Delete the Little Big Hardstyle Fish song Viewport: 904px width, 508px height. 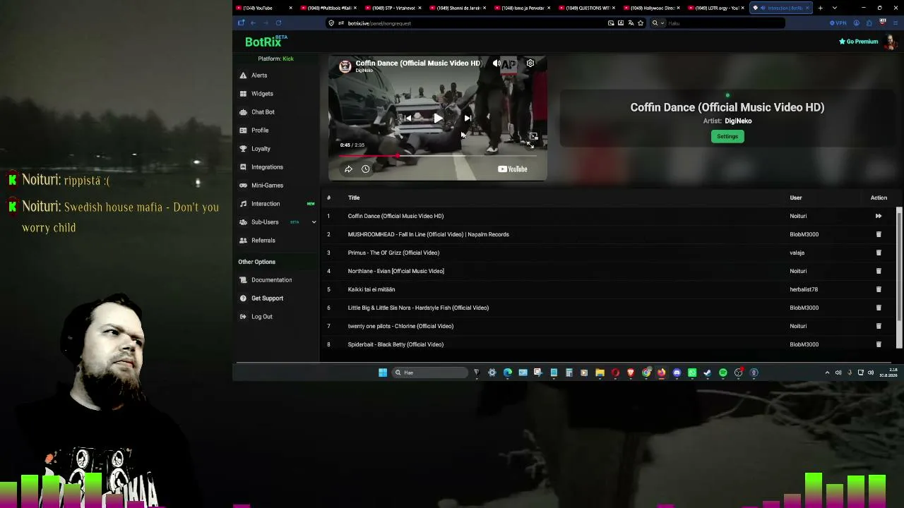coord(879,308)
